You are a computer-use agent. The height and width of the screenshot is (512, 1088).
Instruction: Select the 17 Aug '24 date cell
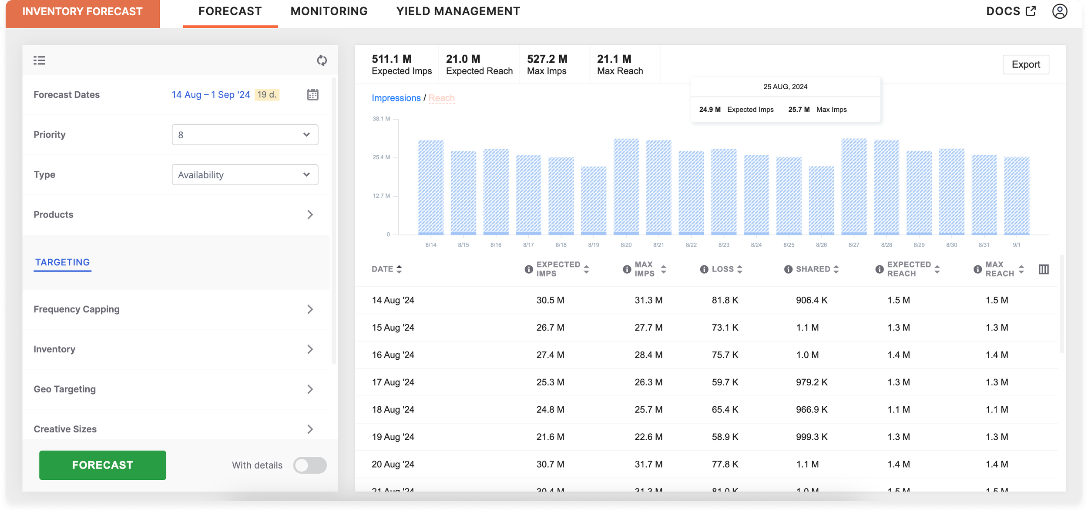[393, 382]
